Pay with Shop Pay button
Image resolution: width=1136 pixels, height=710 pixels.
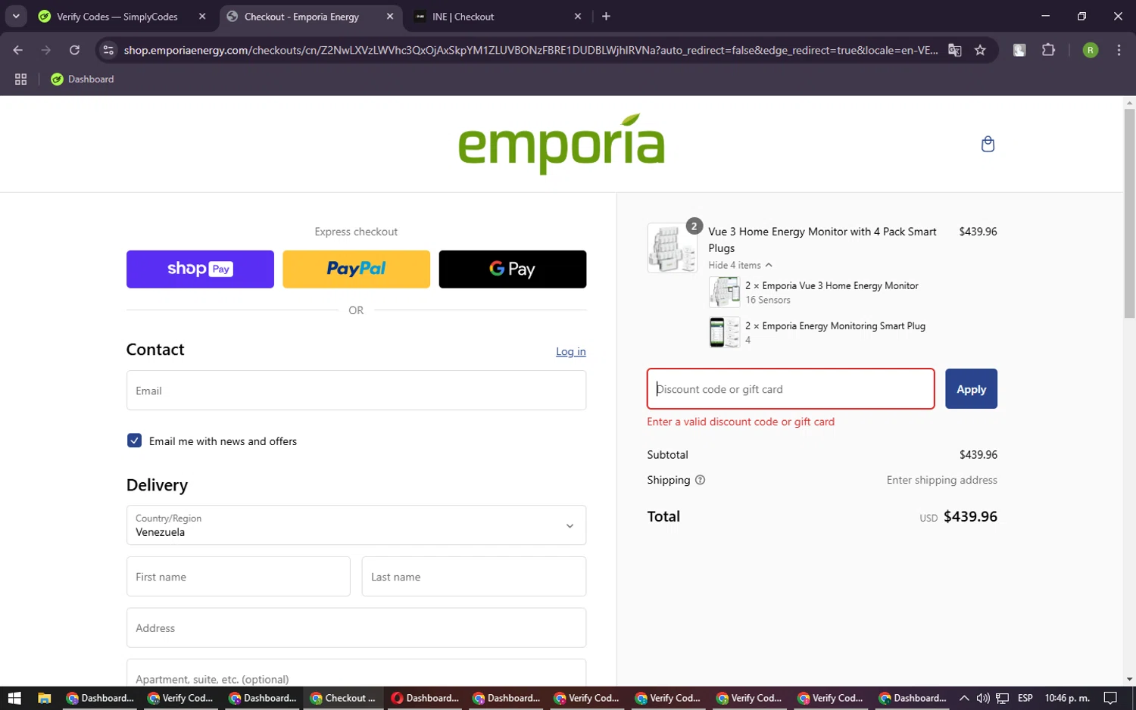tap(200, 269)
